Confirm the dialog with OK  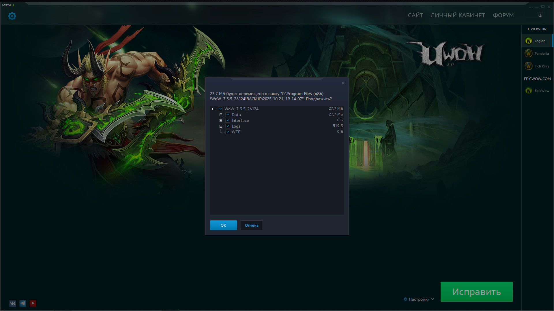click(223, 225)
